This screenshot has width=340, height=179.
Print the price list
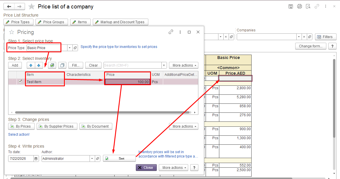pyautogui.click(x=300, y=6)
